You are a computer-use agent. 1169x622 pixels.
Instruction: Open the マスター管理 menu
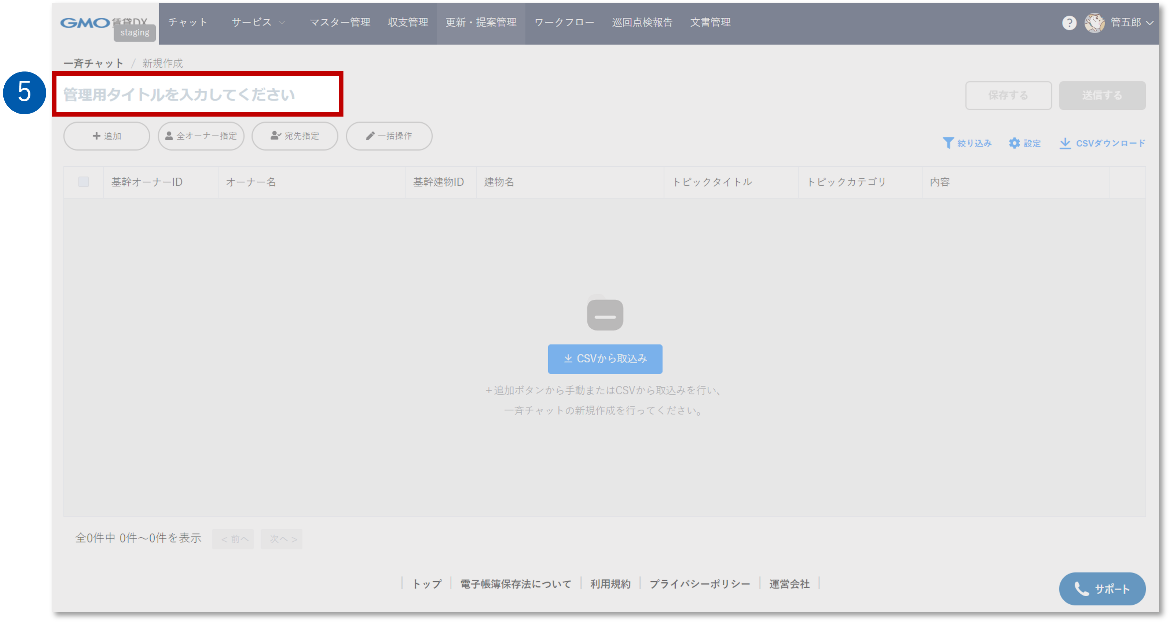pos(340,23)
